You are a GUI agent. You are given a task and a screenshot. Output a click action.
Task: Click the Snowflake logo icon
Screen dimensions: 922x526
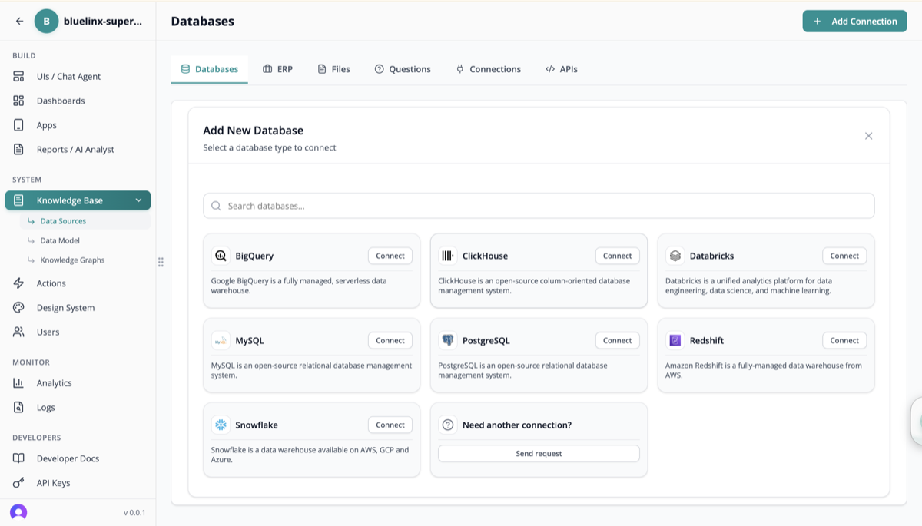pyautogui.click(x=221, y=425)
